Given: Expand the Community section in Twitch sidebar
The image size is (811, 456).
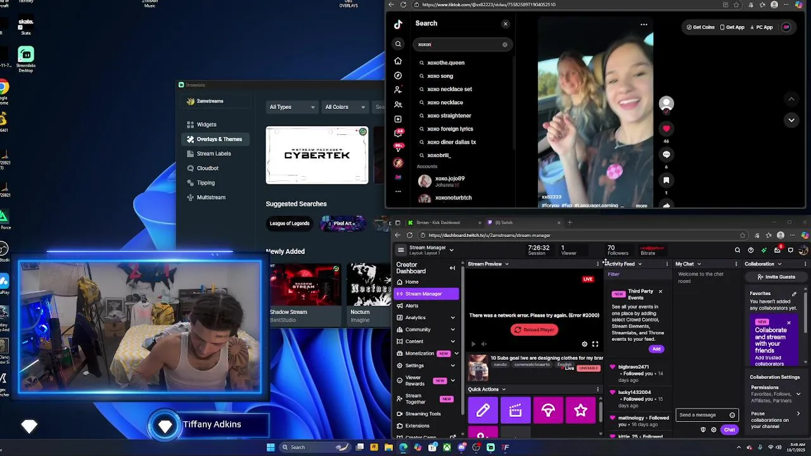Looking at the screenshot, I should (452, 330).
